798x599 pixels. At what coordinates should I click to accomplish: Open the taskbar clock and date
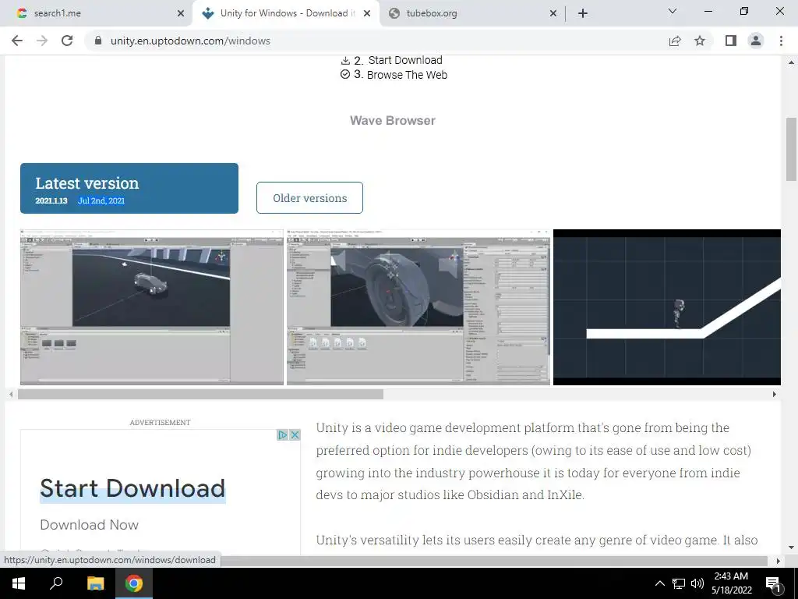[731, 583]
